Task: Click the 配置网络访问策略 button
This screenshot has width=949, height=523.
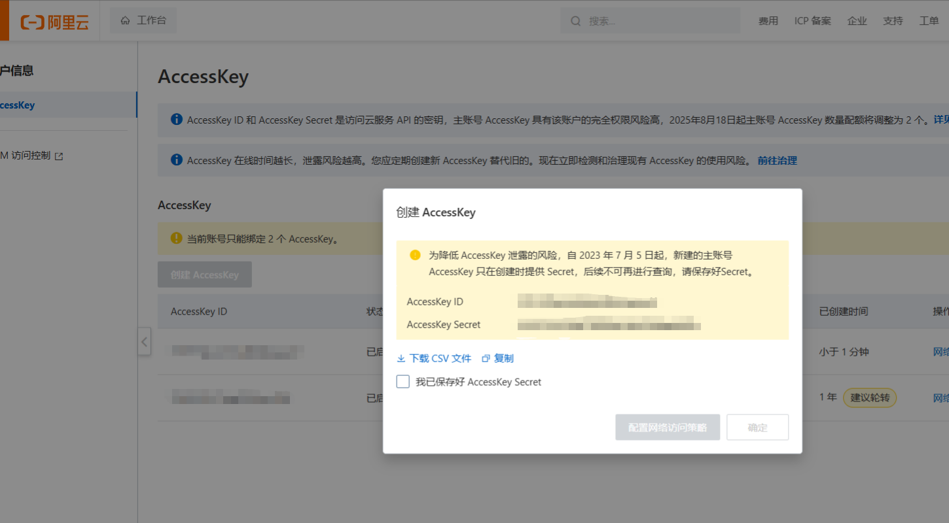Action: [668, 428]
